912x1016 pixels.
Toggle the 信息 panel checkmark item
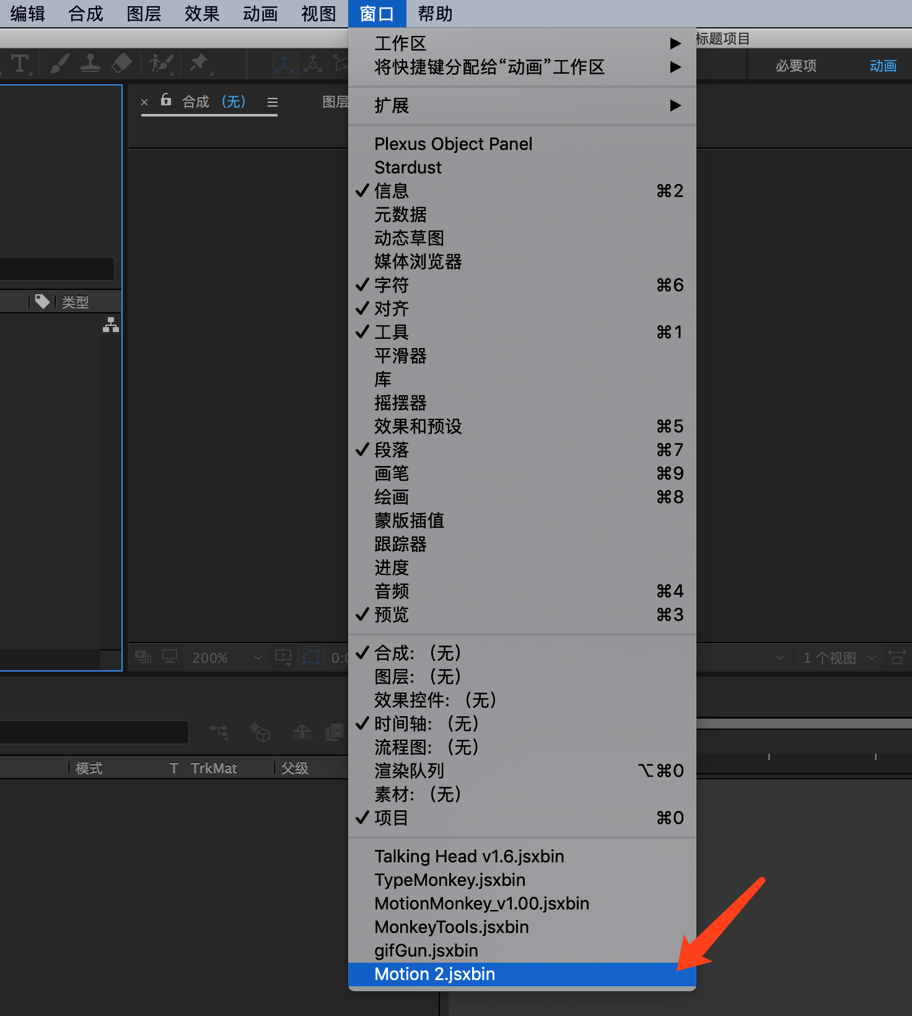(522, 191)
